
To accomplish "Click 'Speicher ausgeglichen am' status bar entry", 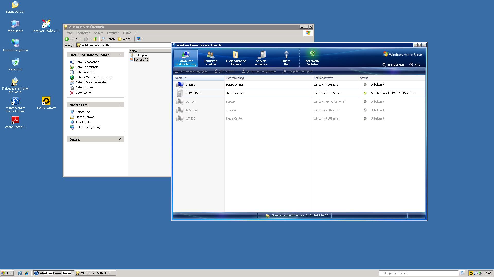I will coord(297,216).
